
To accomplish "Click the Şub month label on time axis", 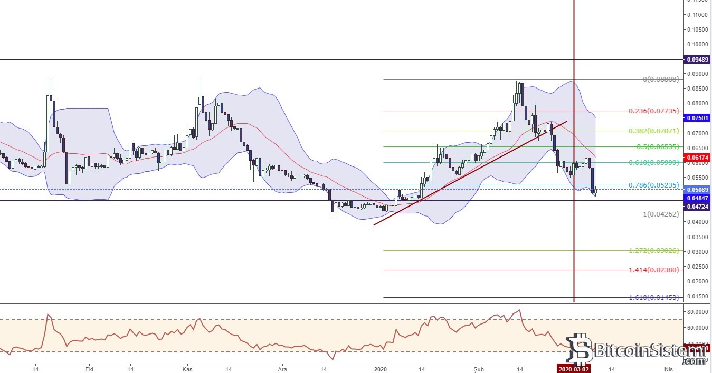I will click(479, 369).
